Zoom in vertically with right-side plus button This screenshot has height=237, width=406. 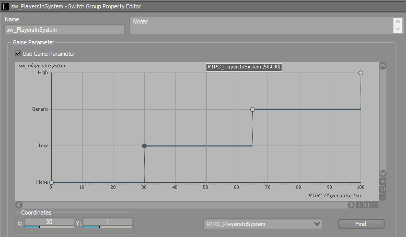point(382,181)
